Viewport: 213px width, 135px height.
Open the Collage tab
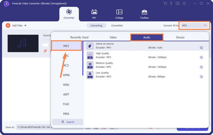pyautogui.click(x=119, y=14)
